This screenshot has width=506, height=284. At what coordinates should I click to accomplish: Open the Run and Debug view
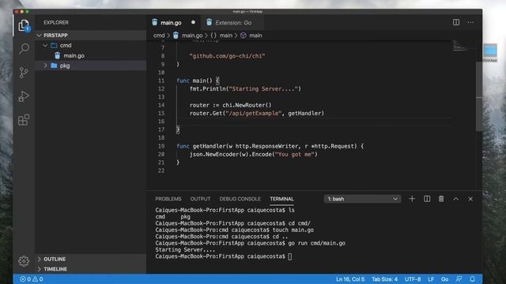[x=24, y=96]
